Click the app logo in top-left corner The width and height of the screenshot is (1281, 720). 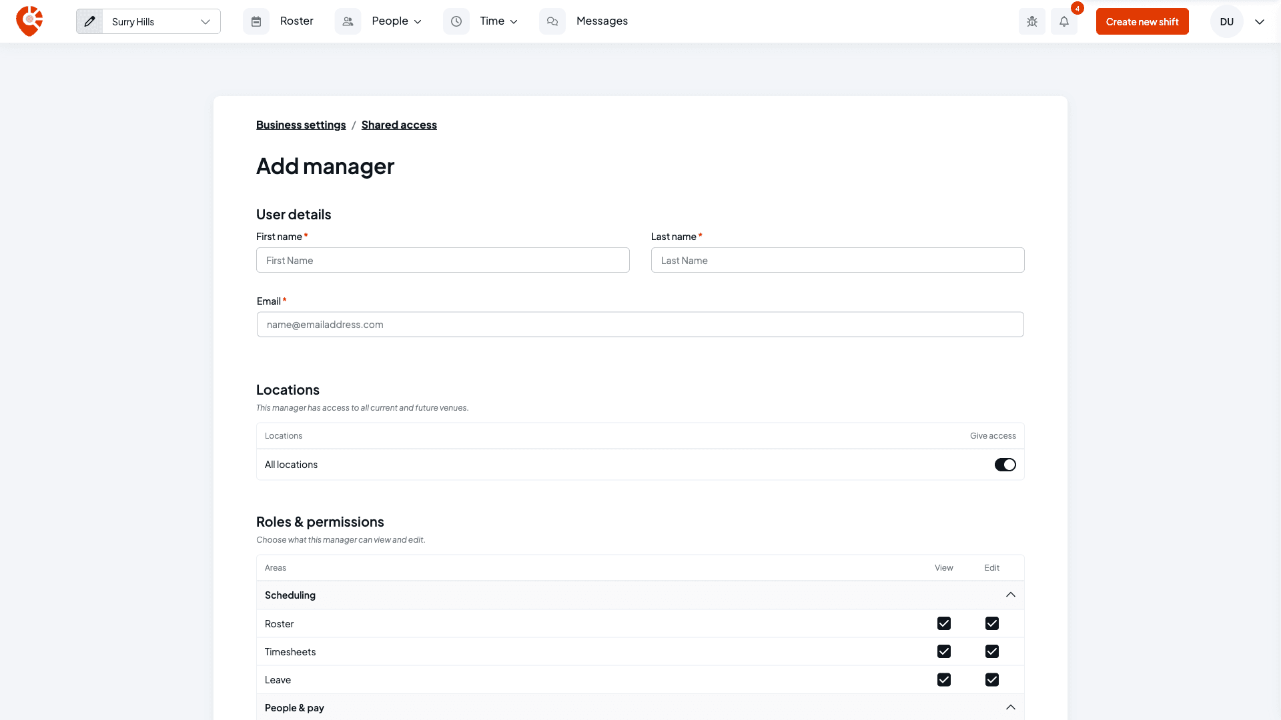[x=29, y=21]
